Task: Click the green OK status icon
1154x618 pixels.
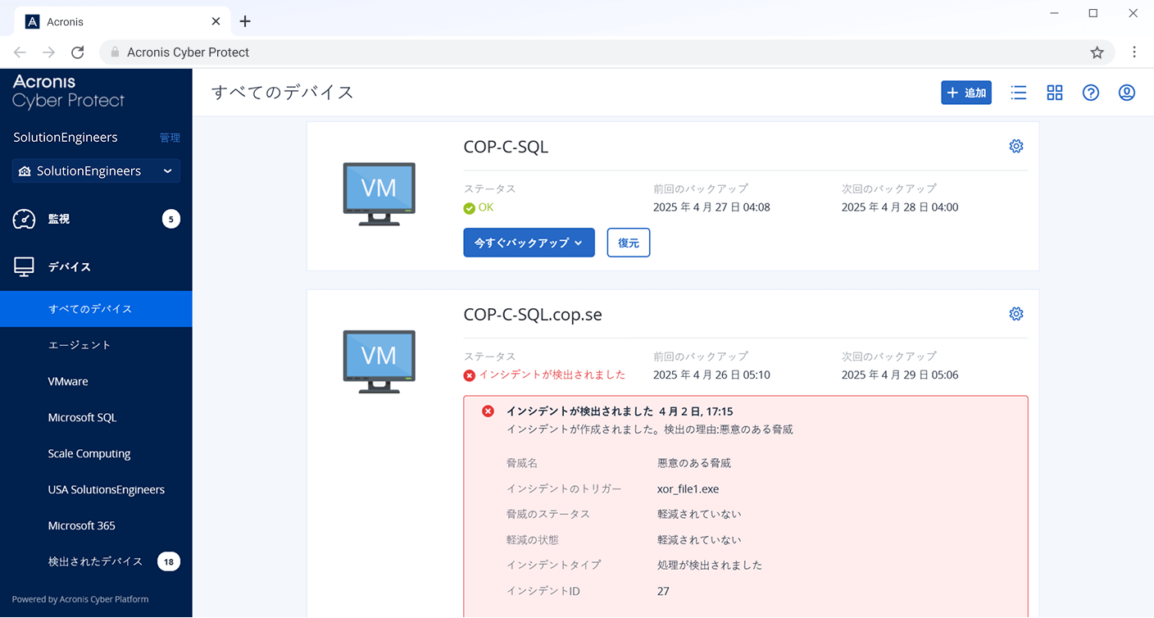Action: (x=469, y=208)
